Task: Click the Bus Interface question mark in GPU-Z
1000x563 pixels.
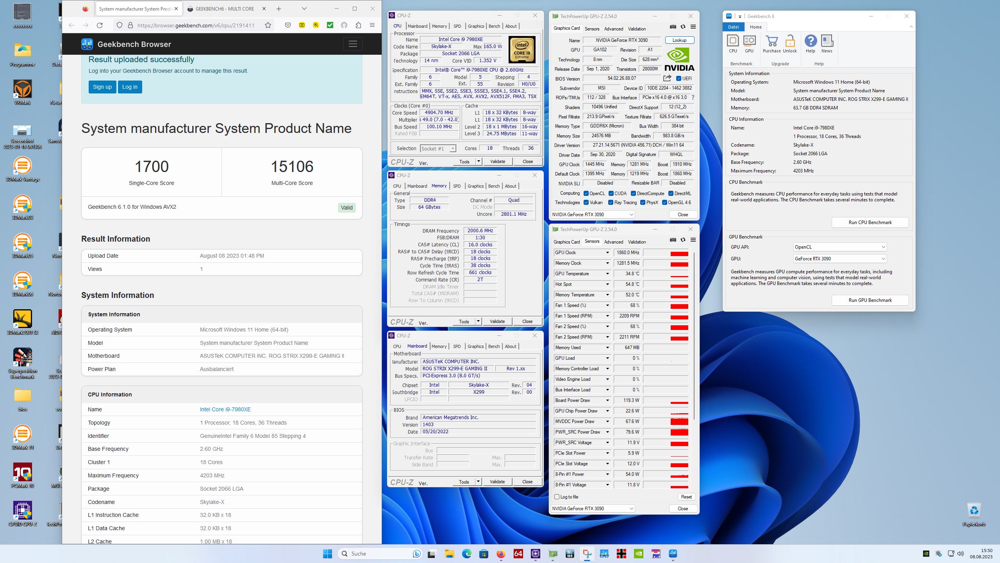Action: (x=693, y=97)
